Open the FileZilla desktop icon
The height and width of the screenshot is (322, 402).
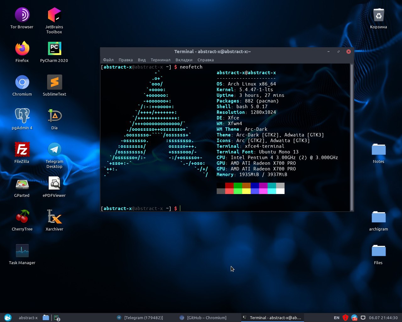tap(22, 153)
